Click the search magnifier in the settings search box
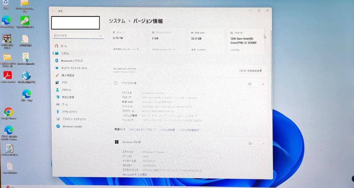Viewport: 354px width, 188px height. tap(101, 36)
